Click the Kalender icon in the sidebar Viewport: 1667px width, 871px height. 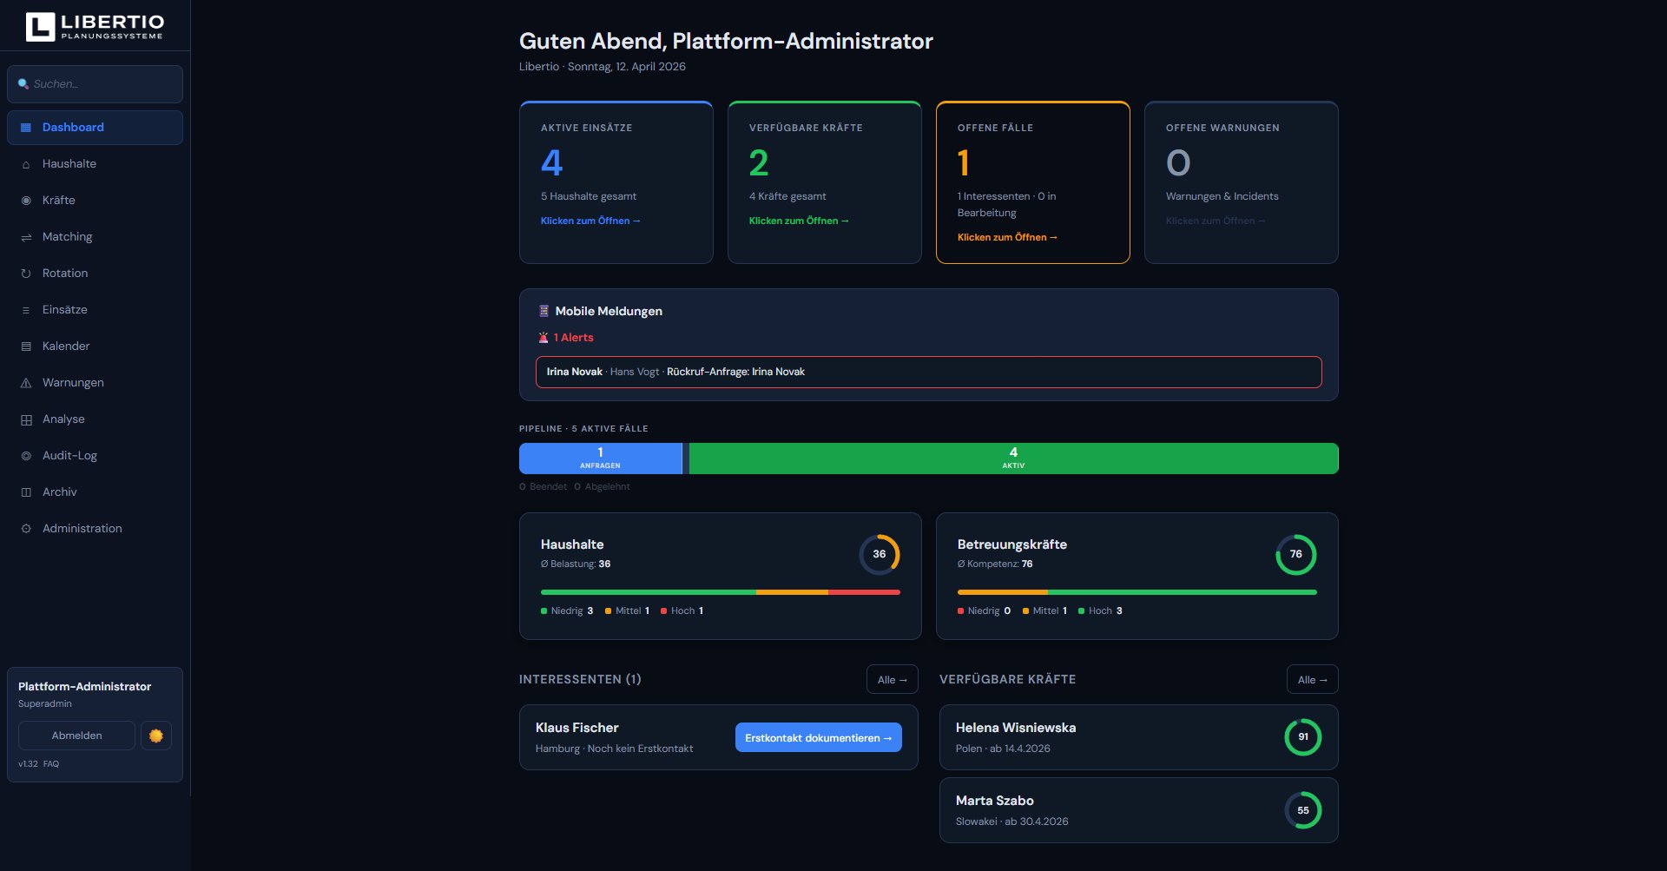click(x=25, y=346)
